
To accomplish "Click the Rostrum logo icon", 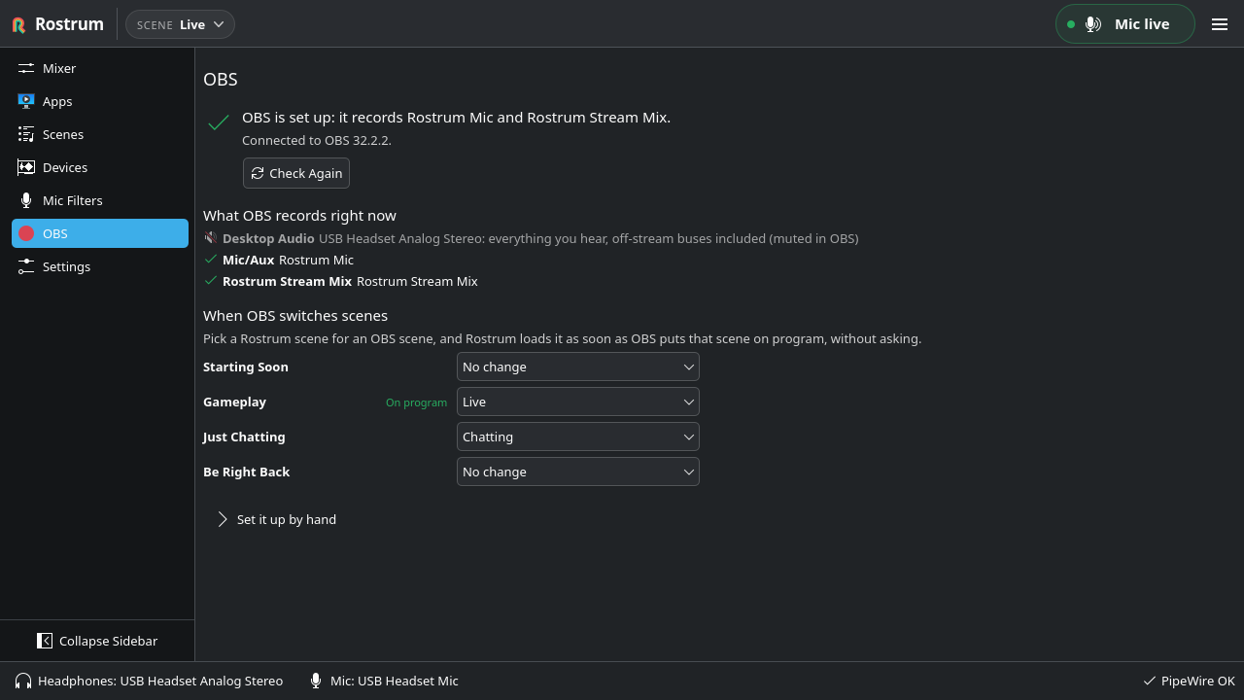I will coord(18,24).
